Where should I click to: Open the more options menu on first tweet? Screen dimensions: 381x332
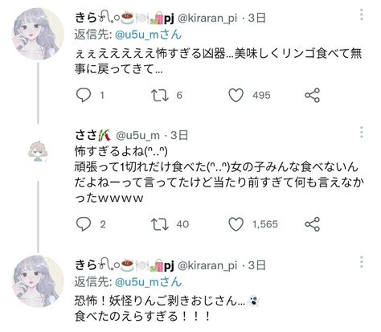coord(362,14)
